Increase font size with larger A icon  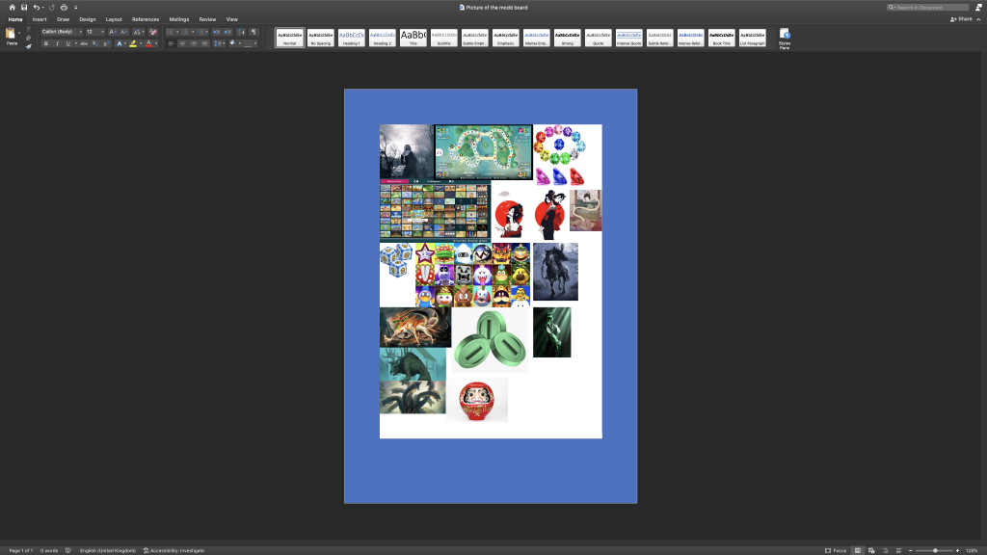click(112, 32)
